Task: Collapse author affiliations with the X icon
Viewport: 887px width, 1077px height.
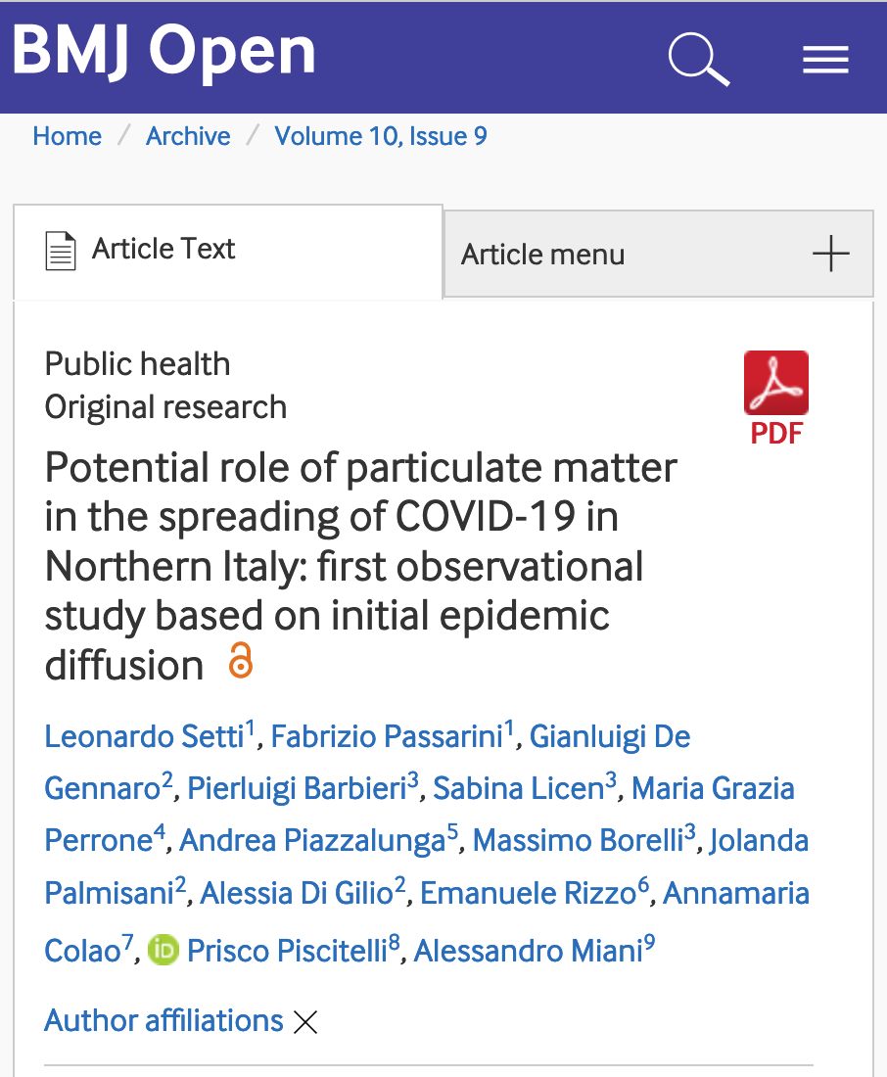Action: [305, 1022]
